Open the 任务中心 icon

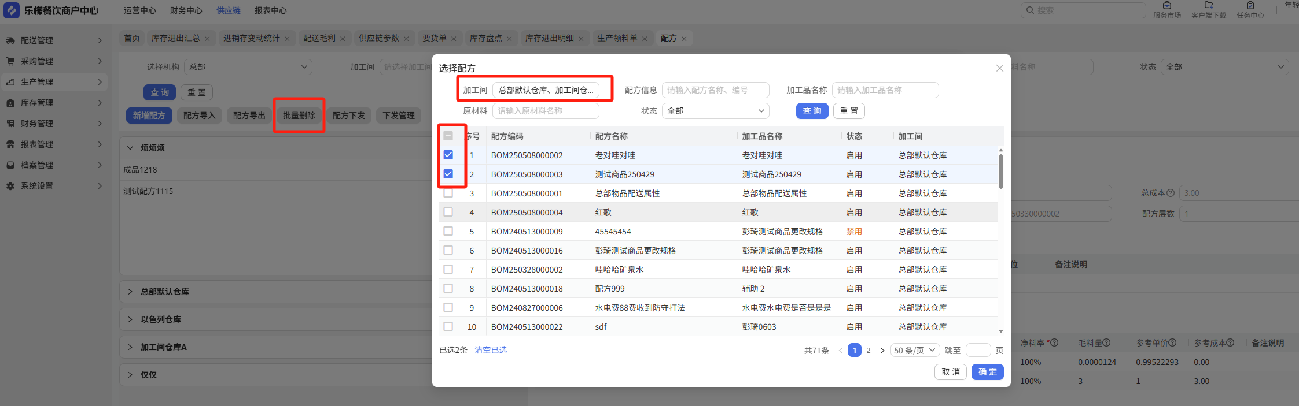pos(1250,6)
